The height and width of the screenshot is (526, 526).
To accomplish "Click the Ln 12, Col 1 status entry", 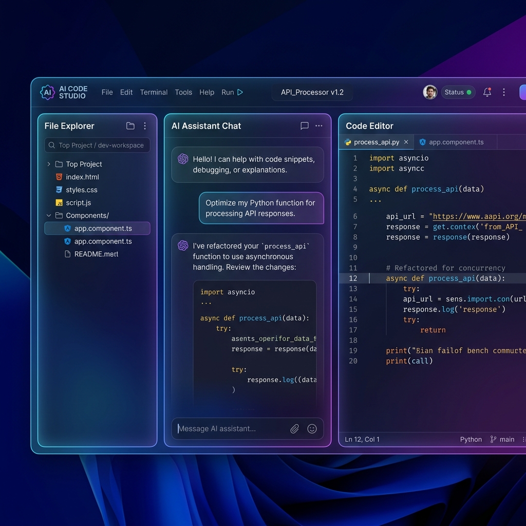I will pos(362,440).
